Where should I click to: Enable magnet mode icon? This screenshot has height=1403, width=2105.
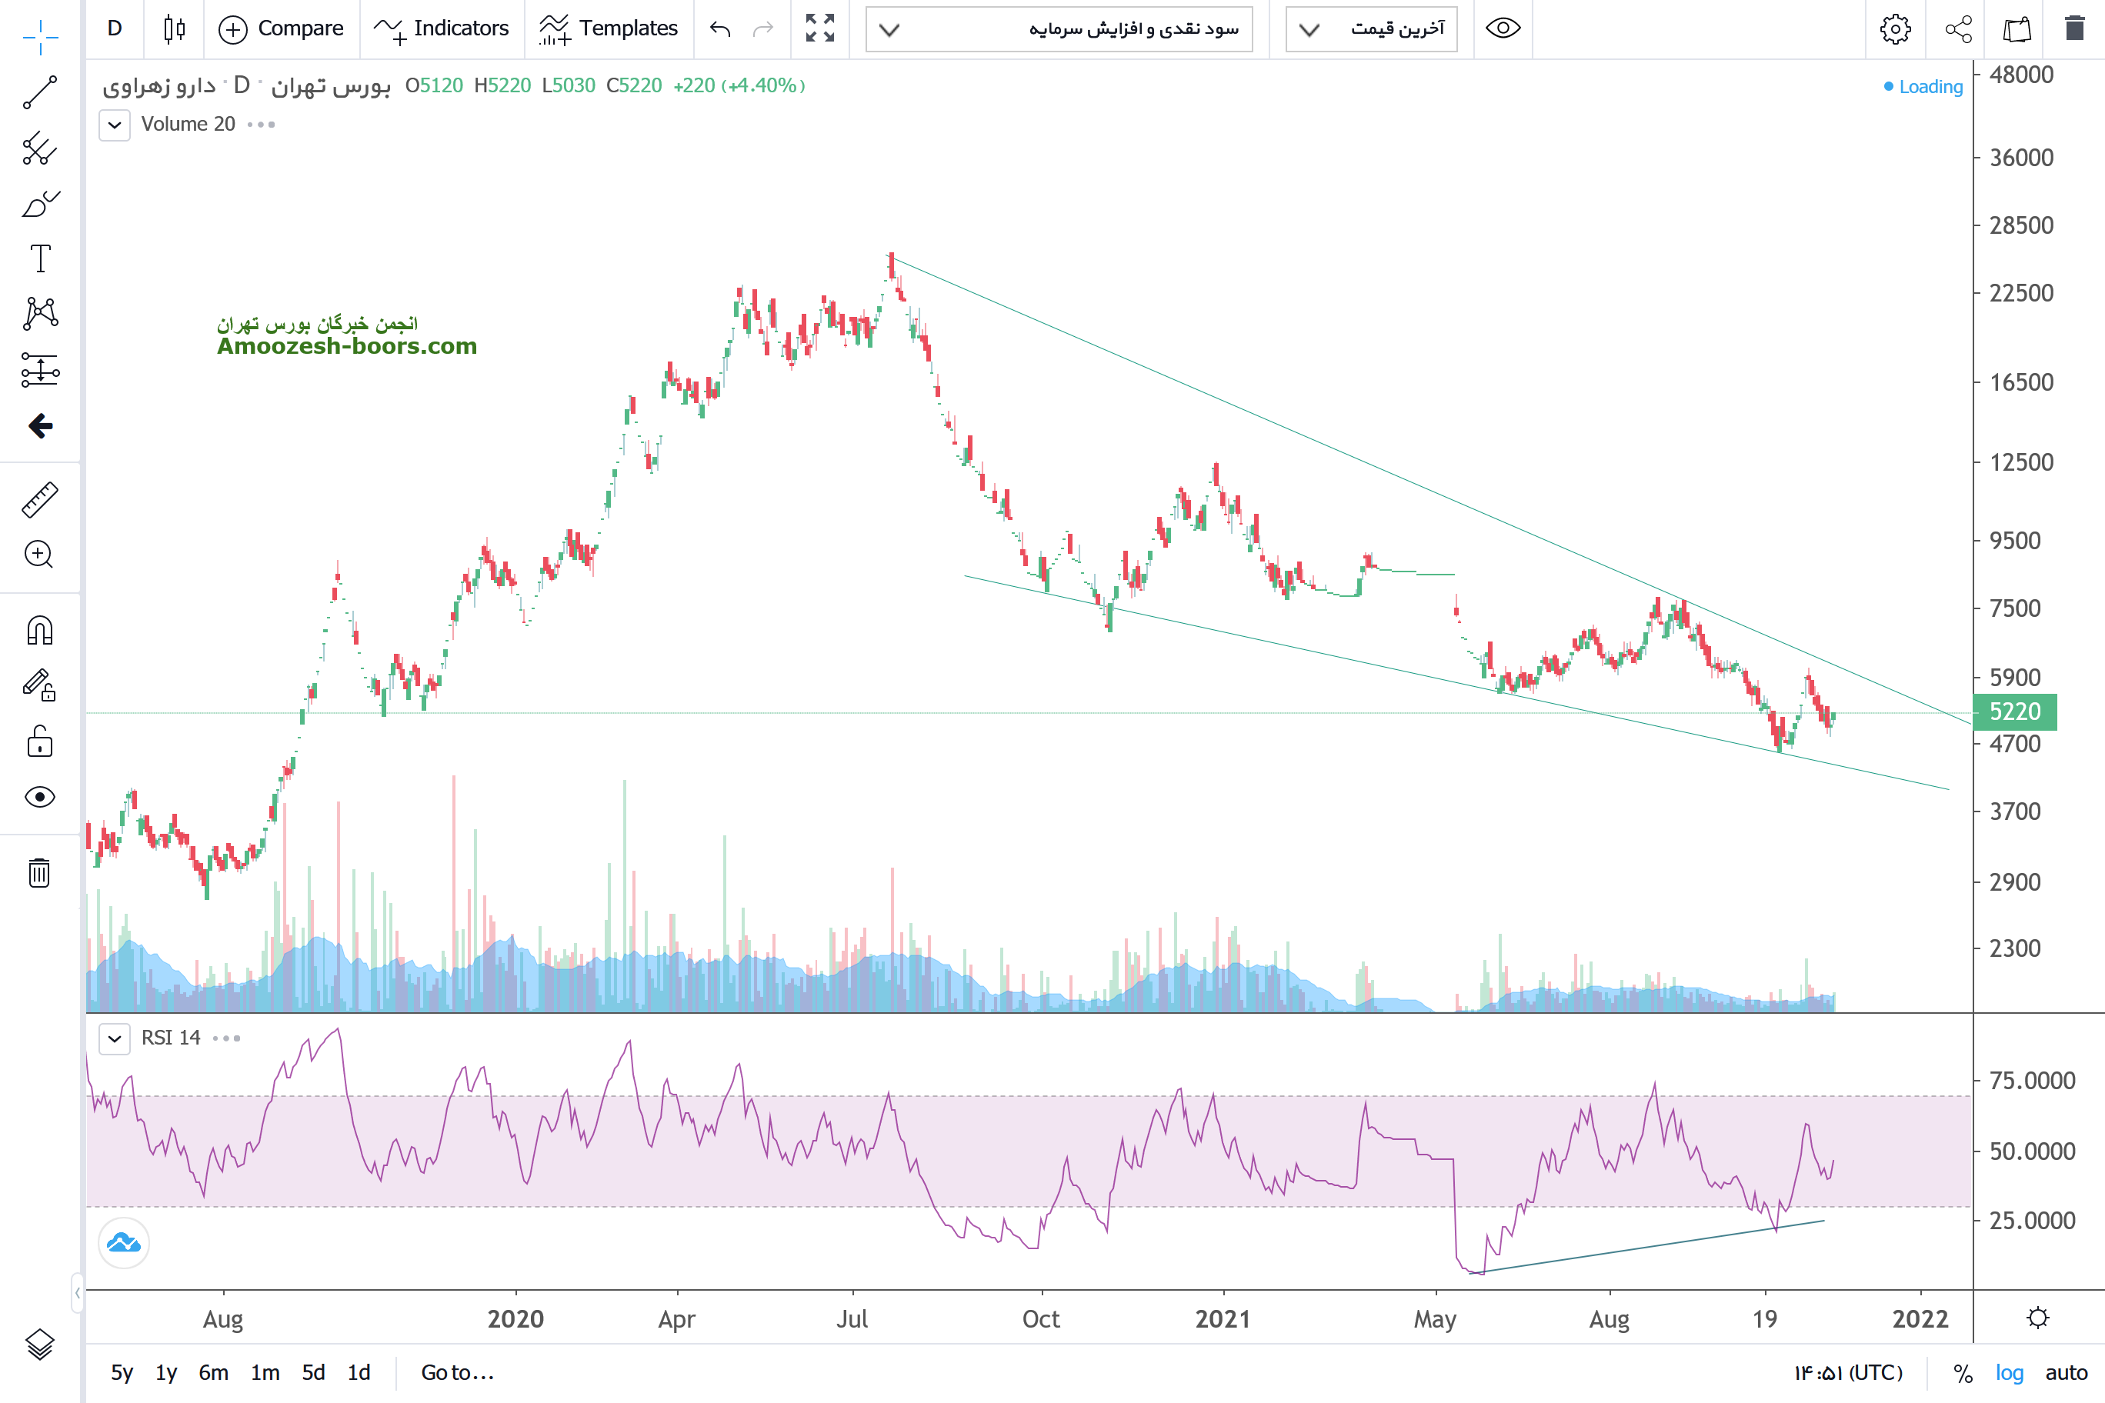click(39, 631)
